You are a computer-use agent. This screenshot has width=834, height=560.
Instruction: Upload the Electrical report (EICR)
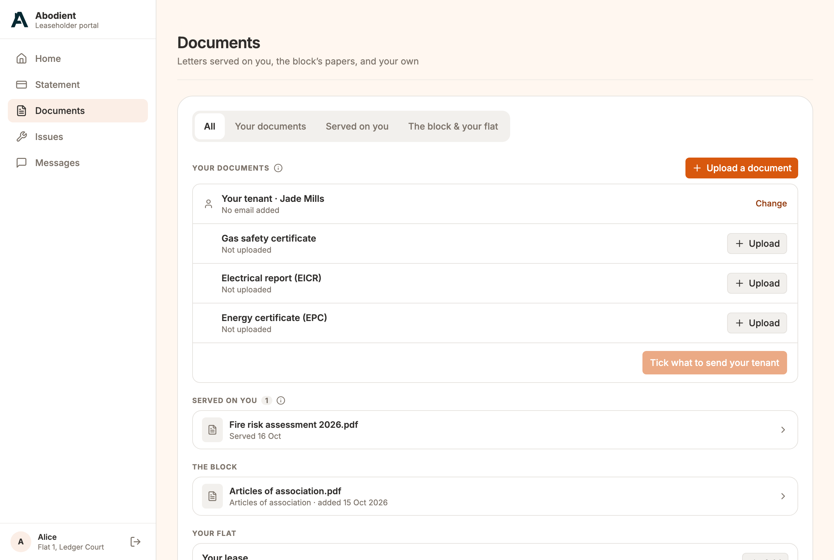757,283
